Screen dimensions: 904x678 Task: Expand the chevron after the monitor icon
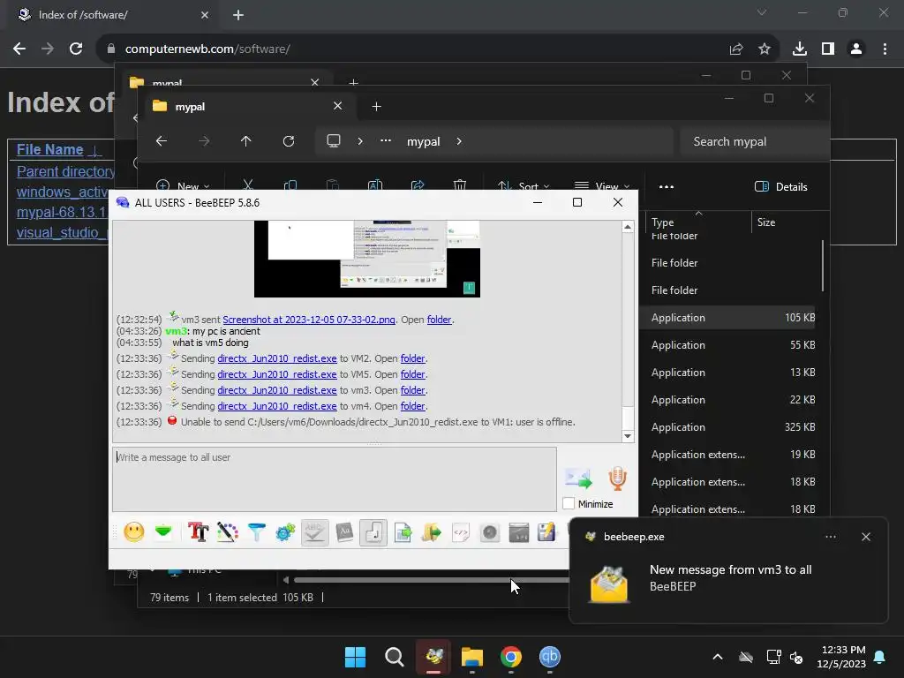click(360, 141)
